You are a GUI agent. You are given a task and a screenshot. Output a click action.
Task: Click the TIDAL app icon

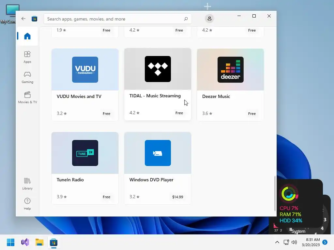(158, 69)
